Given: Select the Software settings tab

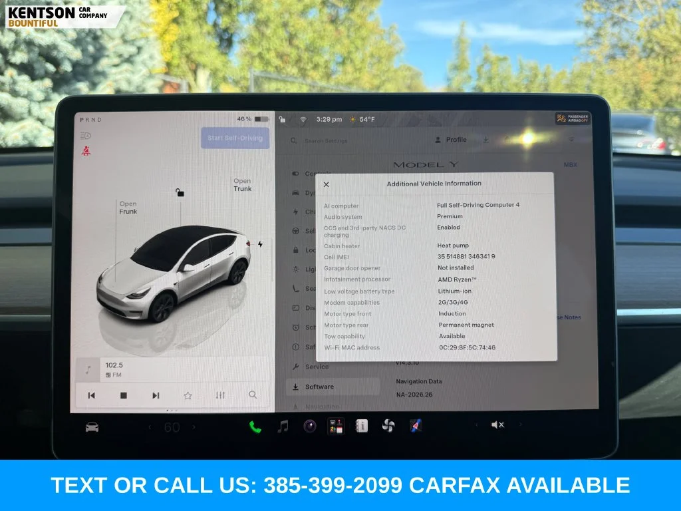Looking at the screenshot, I should coord(333,387).
